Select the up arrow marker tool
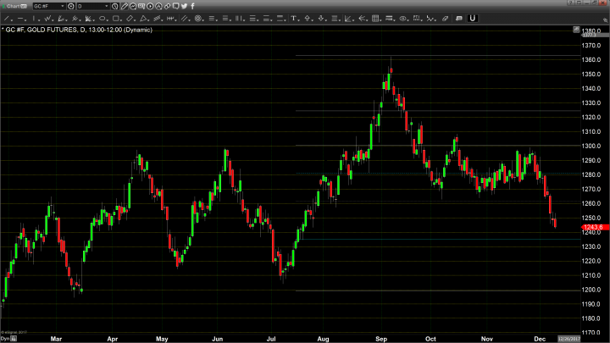 (308, 19)
